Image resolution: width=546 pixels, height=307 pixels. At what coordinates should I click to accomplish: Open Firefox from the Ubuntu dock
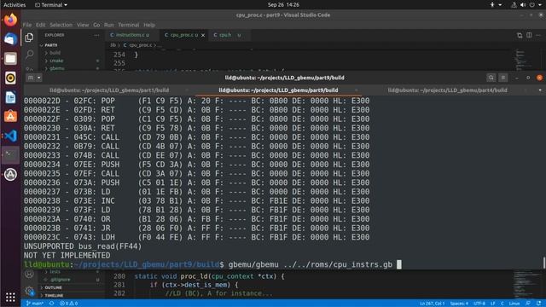pos(10,20)
